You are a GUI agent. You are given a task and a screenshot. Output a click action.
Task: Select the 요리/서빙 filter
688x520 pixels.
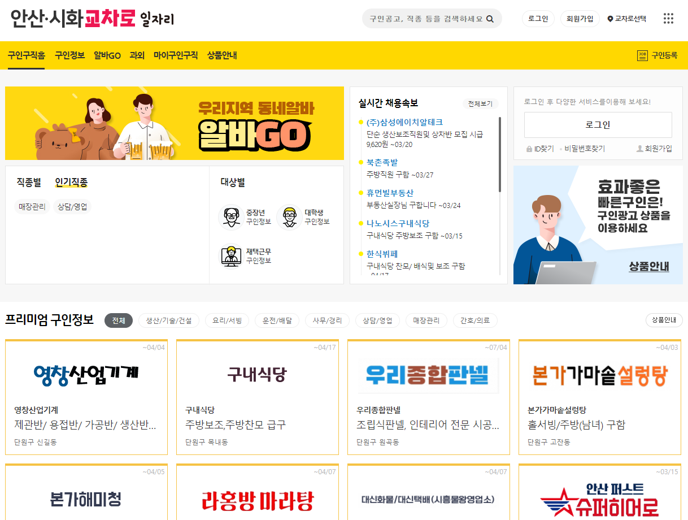[227, 320]
